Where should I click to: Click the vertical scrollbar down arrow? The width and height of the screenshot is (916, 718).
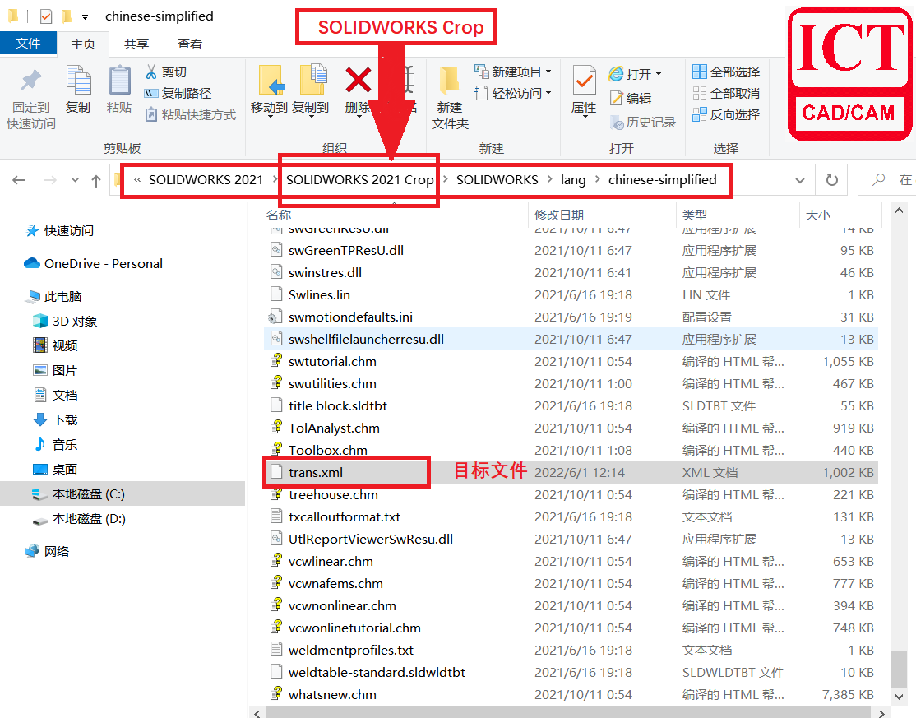pyautogui.click(x=899, y=696)
